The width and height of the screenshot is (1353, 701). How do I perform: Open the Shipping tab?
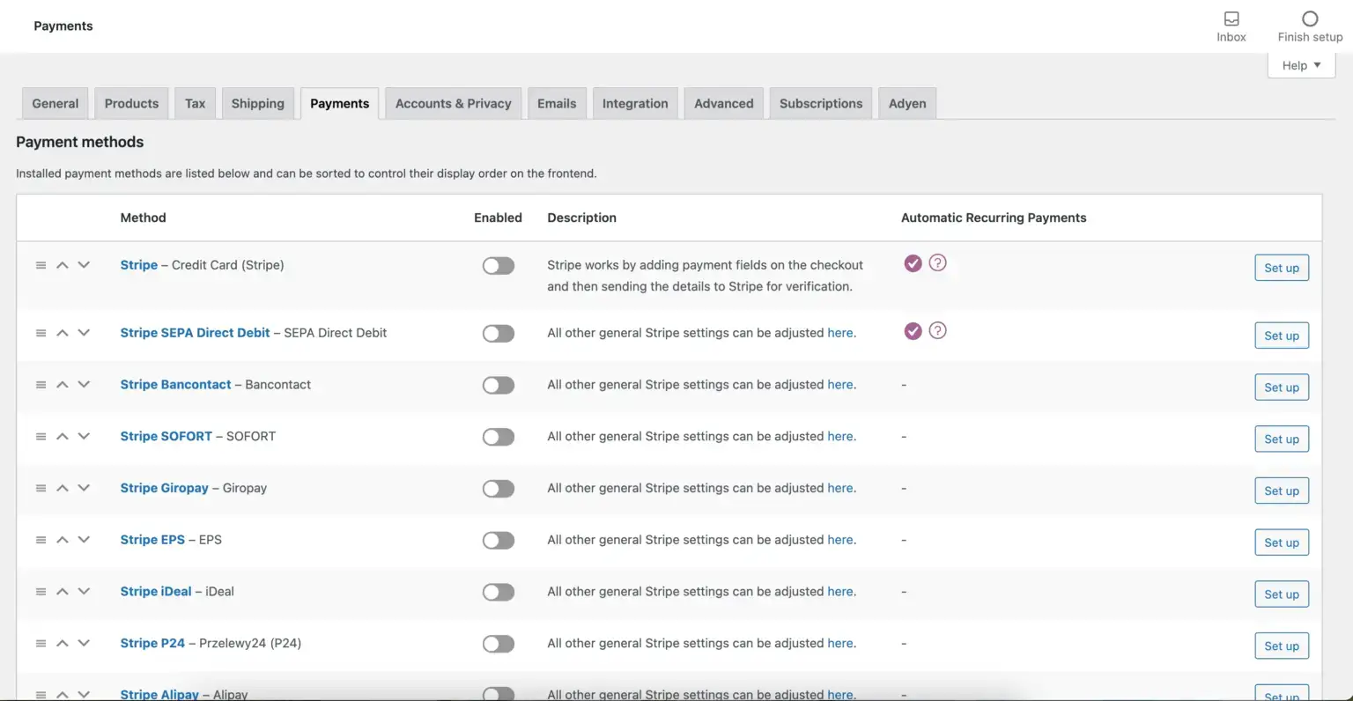[258, 103]
